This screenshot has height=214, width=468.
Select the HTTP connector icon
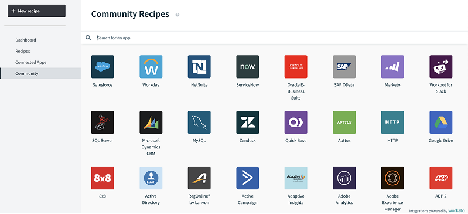coord(392,122)
